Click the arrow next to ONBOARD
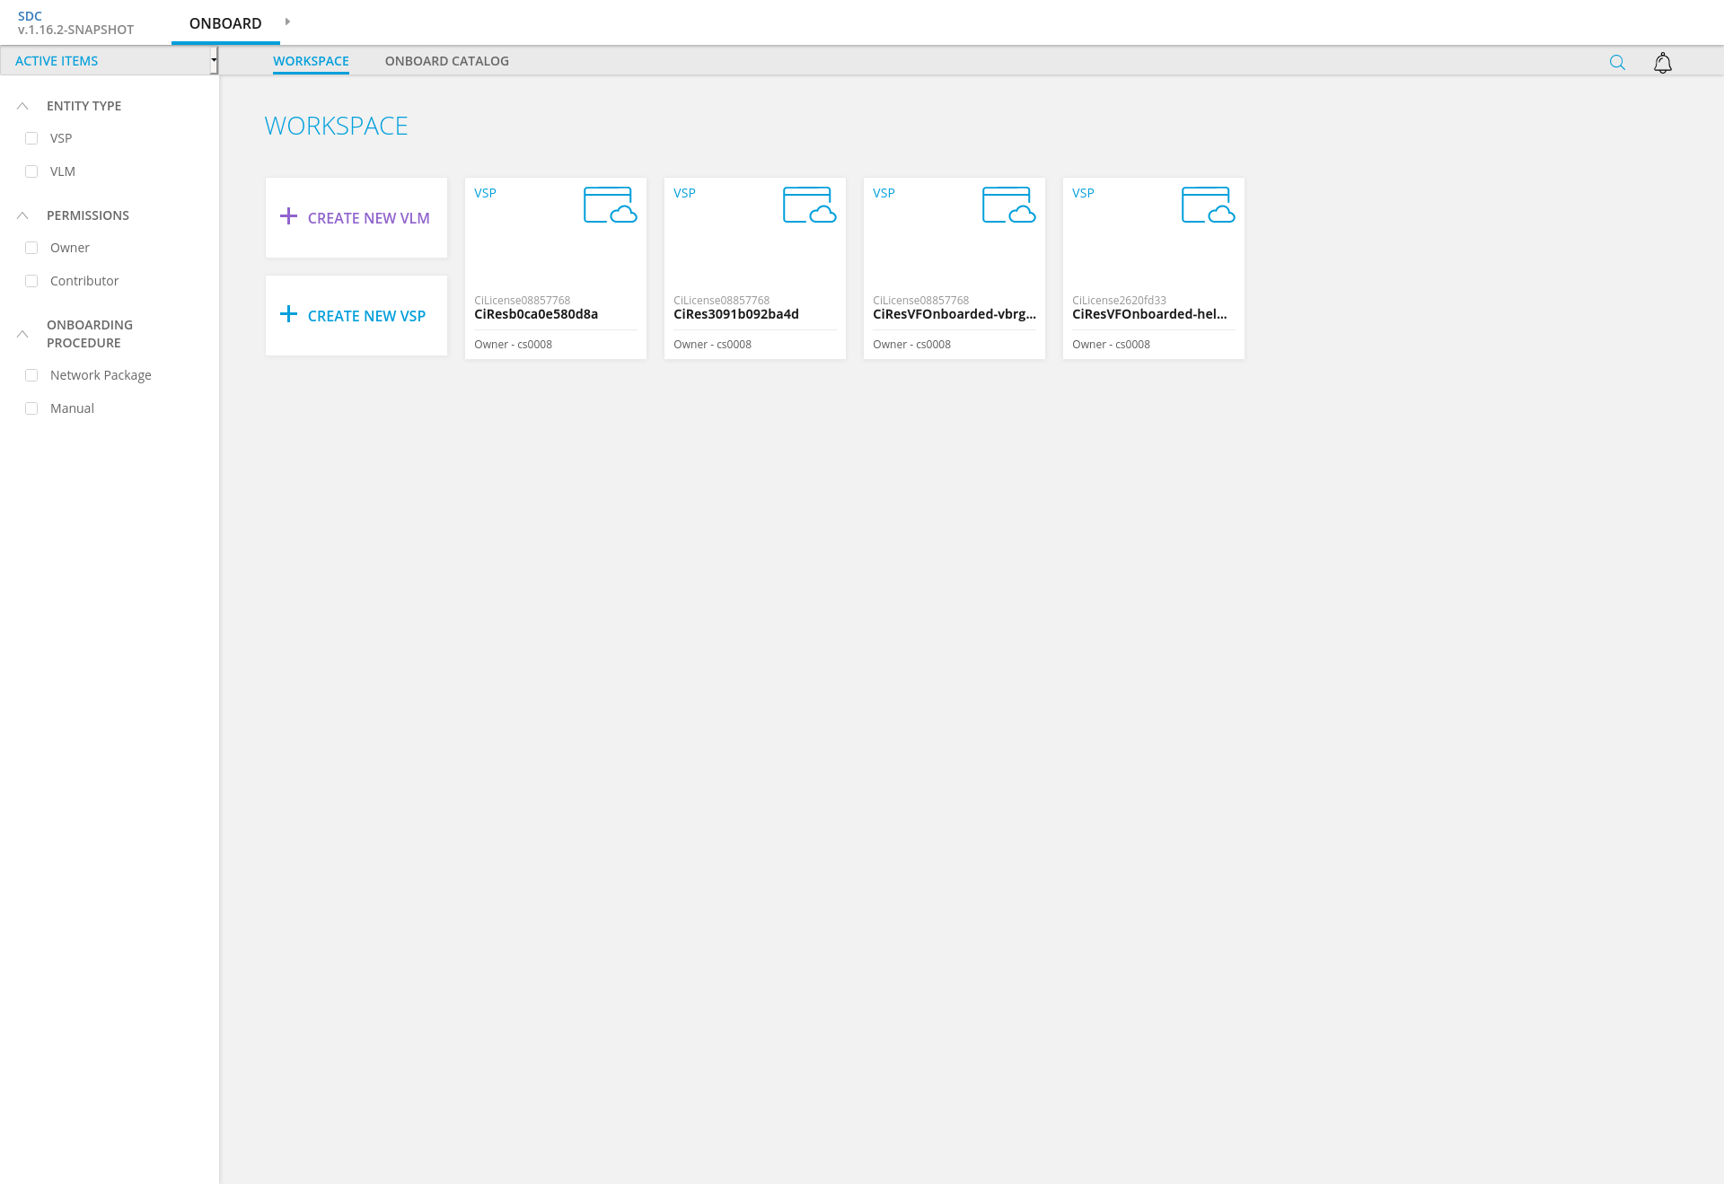Screen dimensions: 1724x1184 287,22
